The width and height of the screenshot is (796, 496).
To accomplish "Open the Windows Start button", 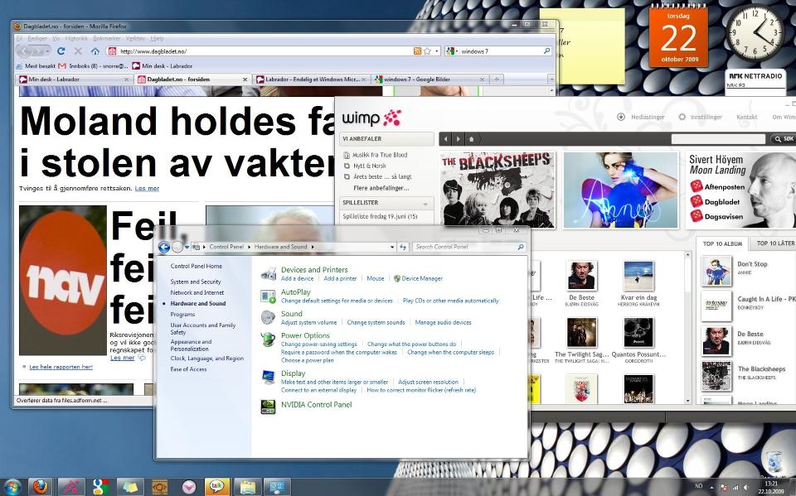I will 11,487.
